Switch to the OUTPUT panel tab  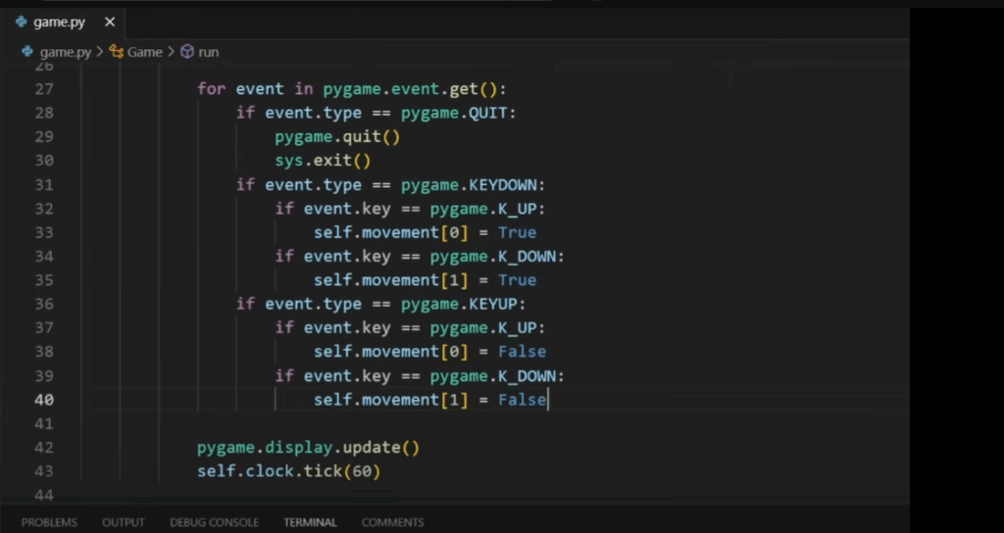[x=123, y=522]
